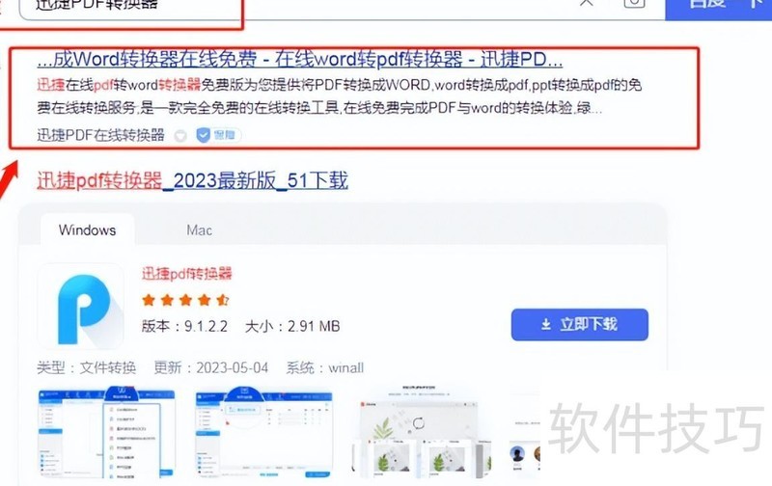Clear the search box with the X icon
The width and height of the screenshot is (772, 486).
pos(586,3)
